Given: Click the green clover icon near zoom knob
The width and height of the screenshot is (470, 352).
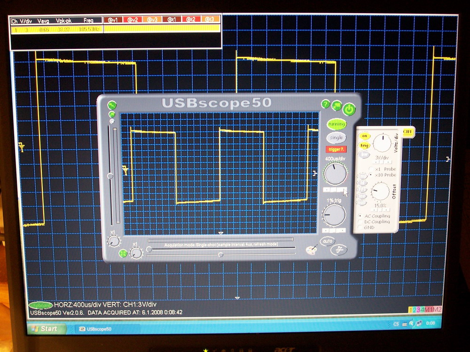Looking at the screenshot, I should (123, 253).
